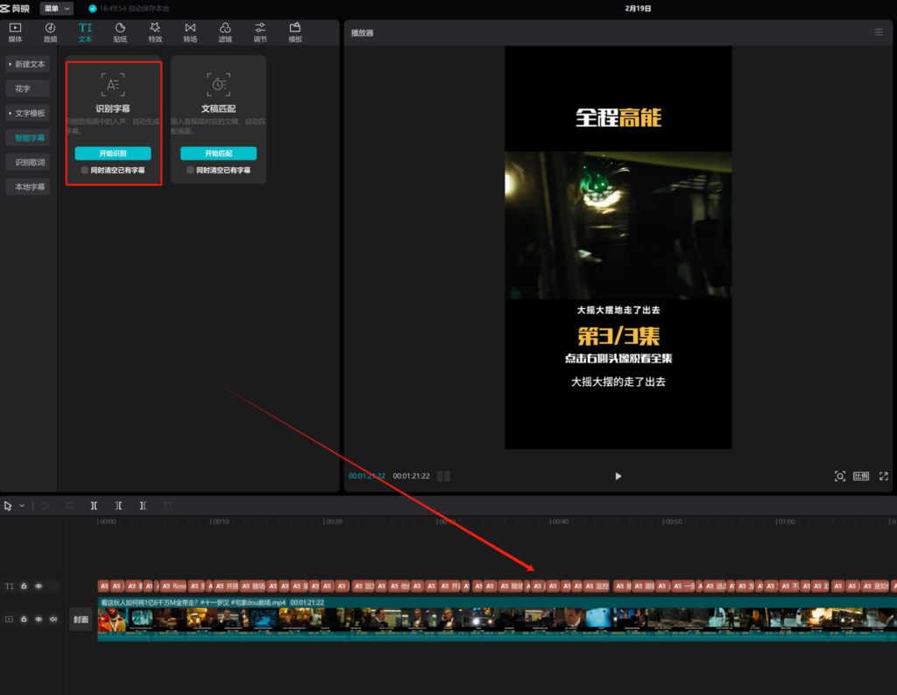Open the 转场 transitions panel

click(190, 32)
